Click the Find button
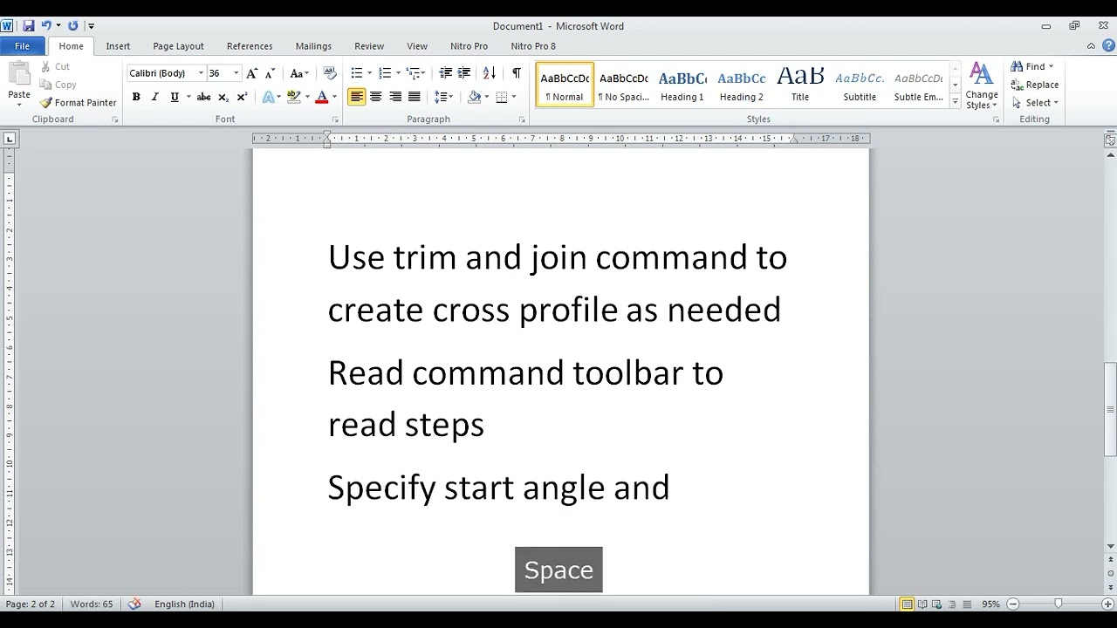1117x628 pixels. click(x=1030, y=66)
